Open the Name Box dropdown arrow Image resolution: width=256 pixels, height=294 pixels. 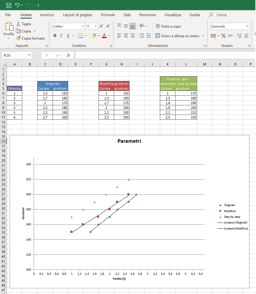click(29, 55)
